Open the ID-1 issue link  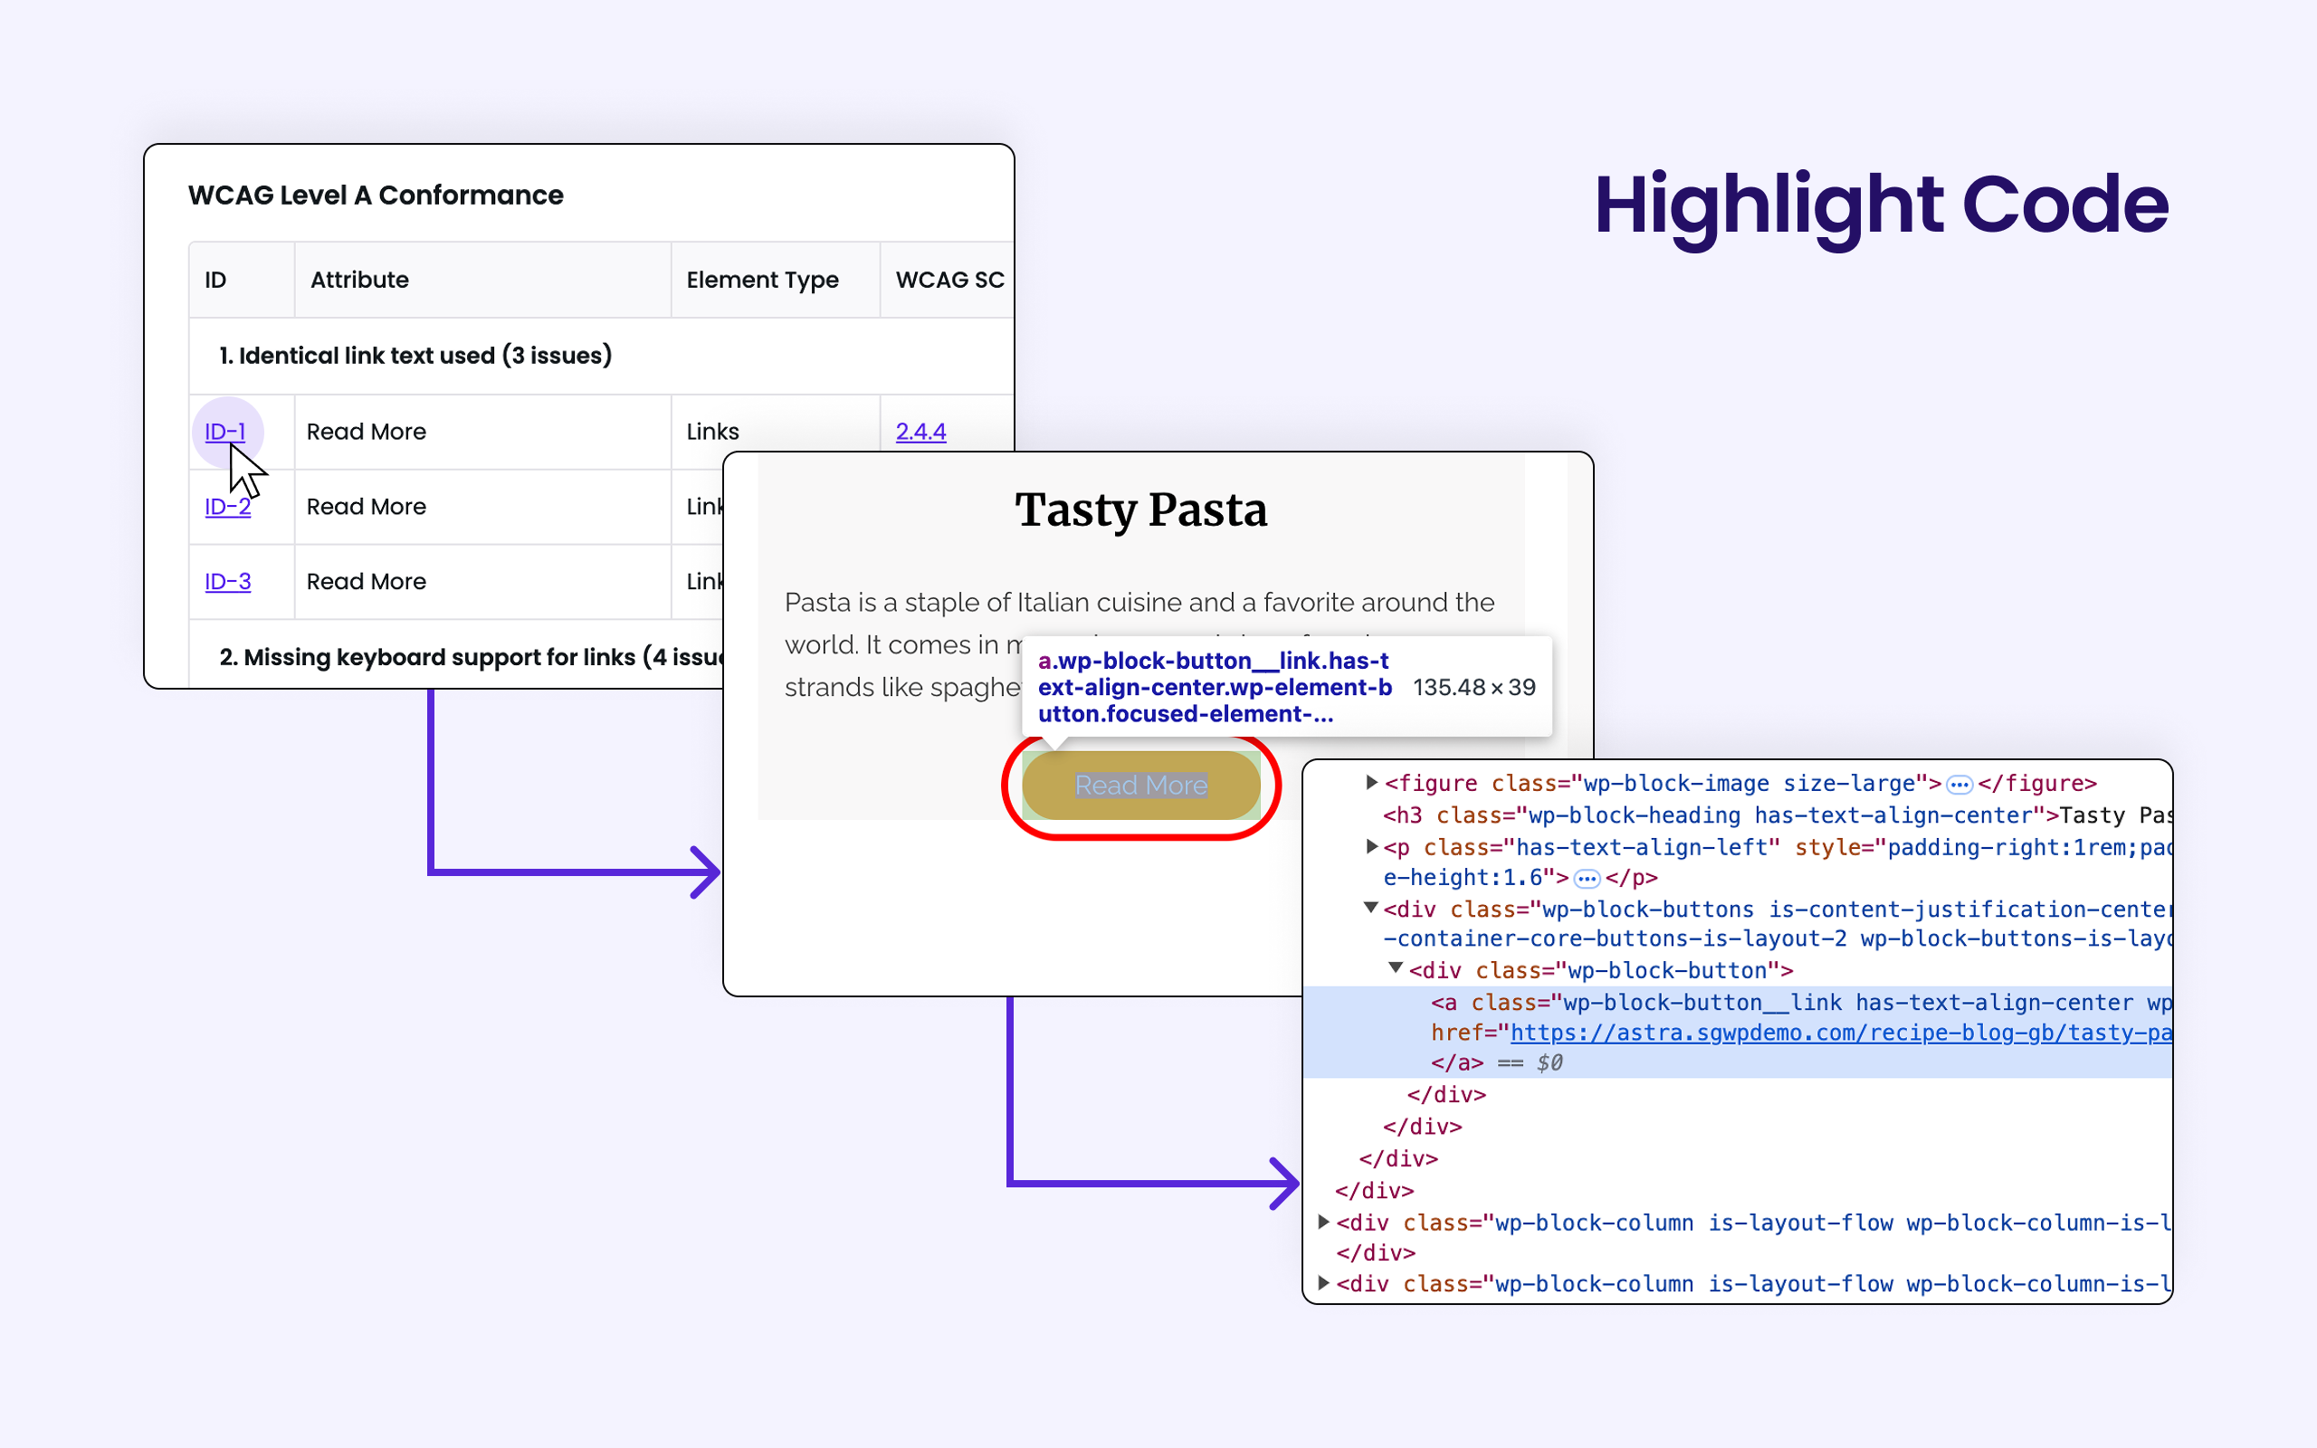pos(225,432)
